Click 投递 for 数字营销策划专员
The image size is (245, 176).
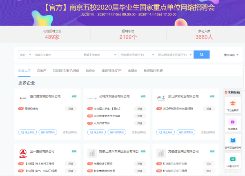click(x=140, y=171)
